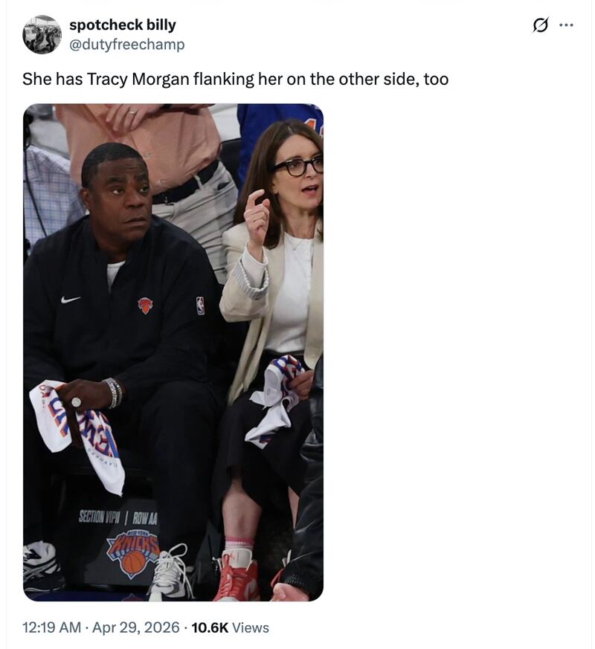
Task: Click the 12:19 AM timestamp
Action: 52,627
